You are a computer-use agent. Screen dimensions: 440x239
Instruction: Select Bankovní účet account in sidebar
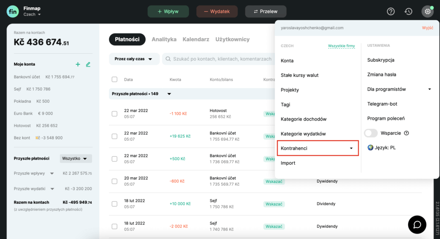[44, 77]
